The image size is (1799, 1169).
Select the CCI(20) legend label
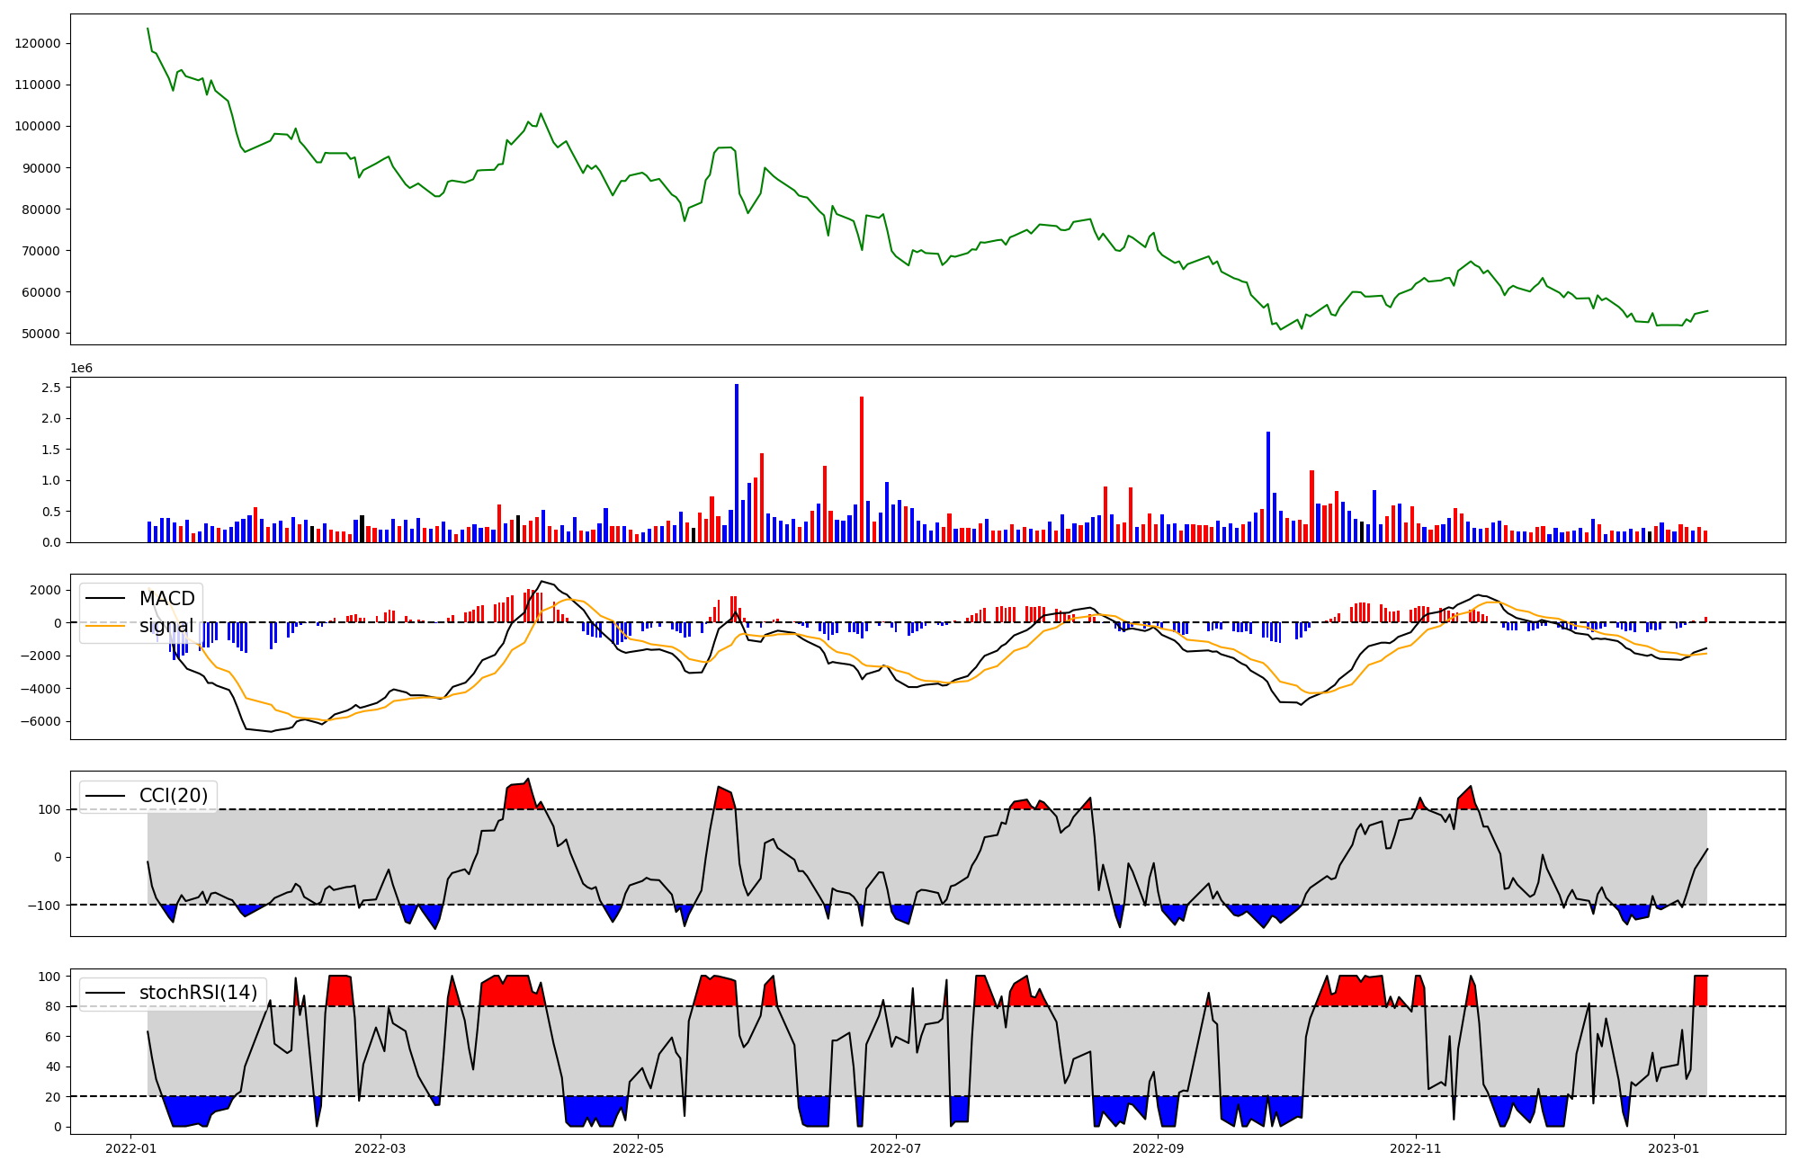pos(174,796)
